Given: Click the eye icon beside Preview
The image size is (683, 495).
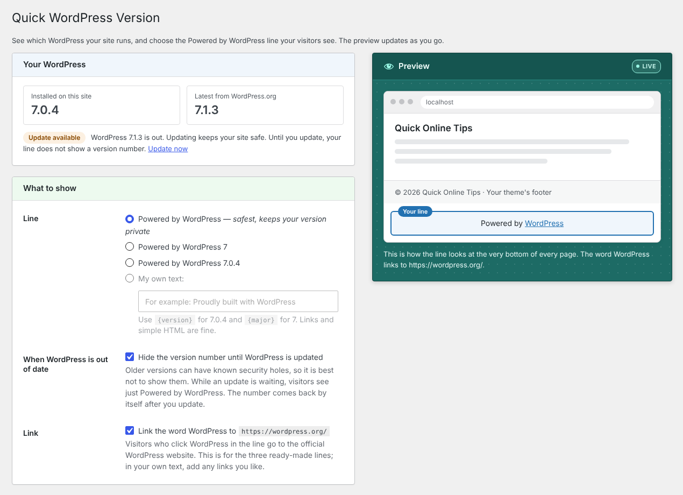Looking at the screenshot, I should tap(388, 66).
